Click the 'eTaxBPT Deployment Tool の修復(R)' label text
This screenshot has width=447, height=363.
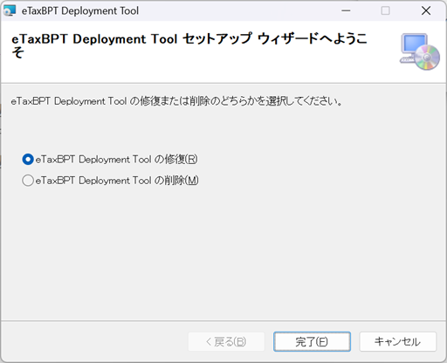tap(116, 160)
